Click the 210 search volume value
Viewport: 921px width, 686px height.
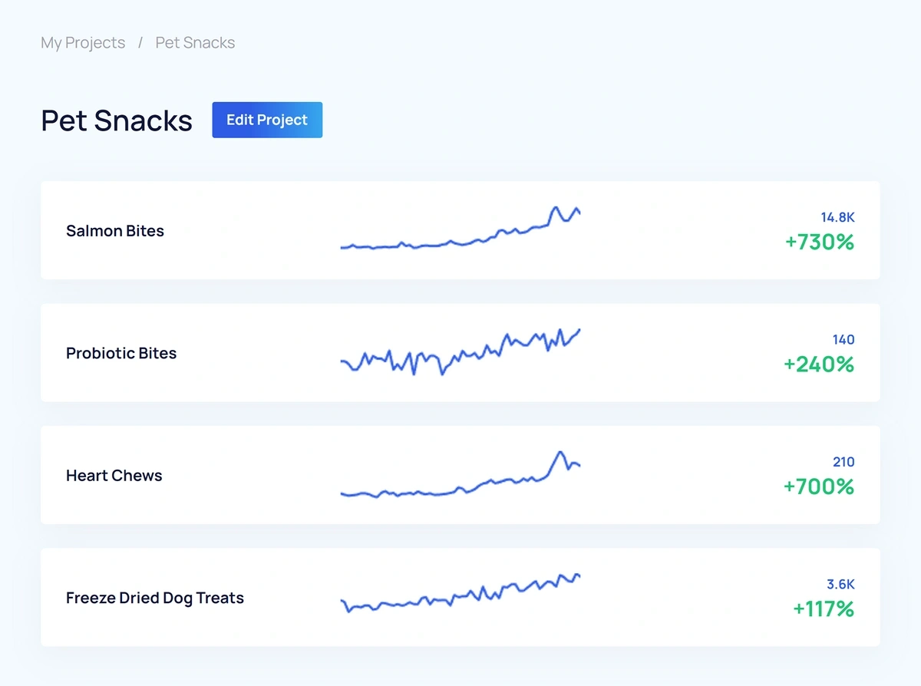coord(843,462)
